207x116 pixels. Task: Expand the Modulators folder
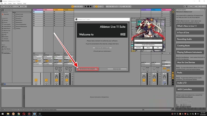[x=13, y=22]
